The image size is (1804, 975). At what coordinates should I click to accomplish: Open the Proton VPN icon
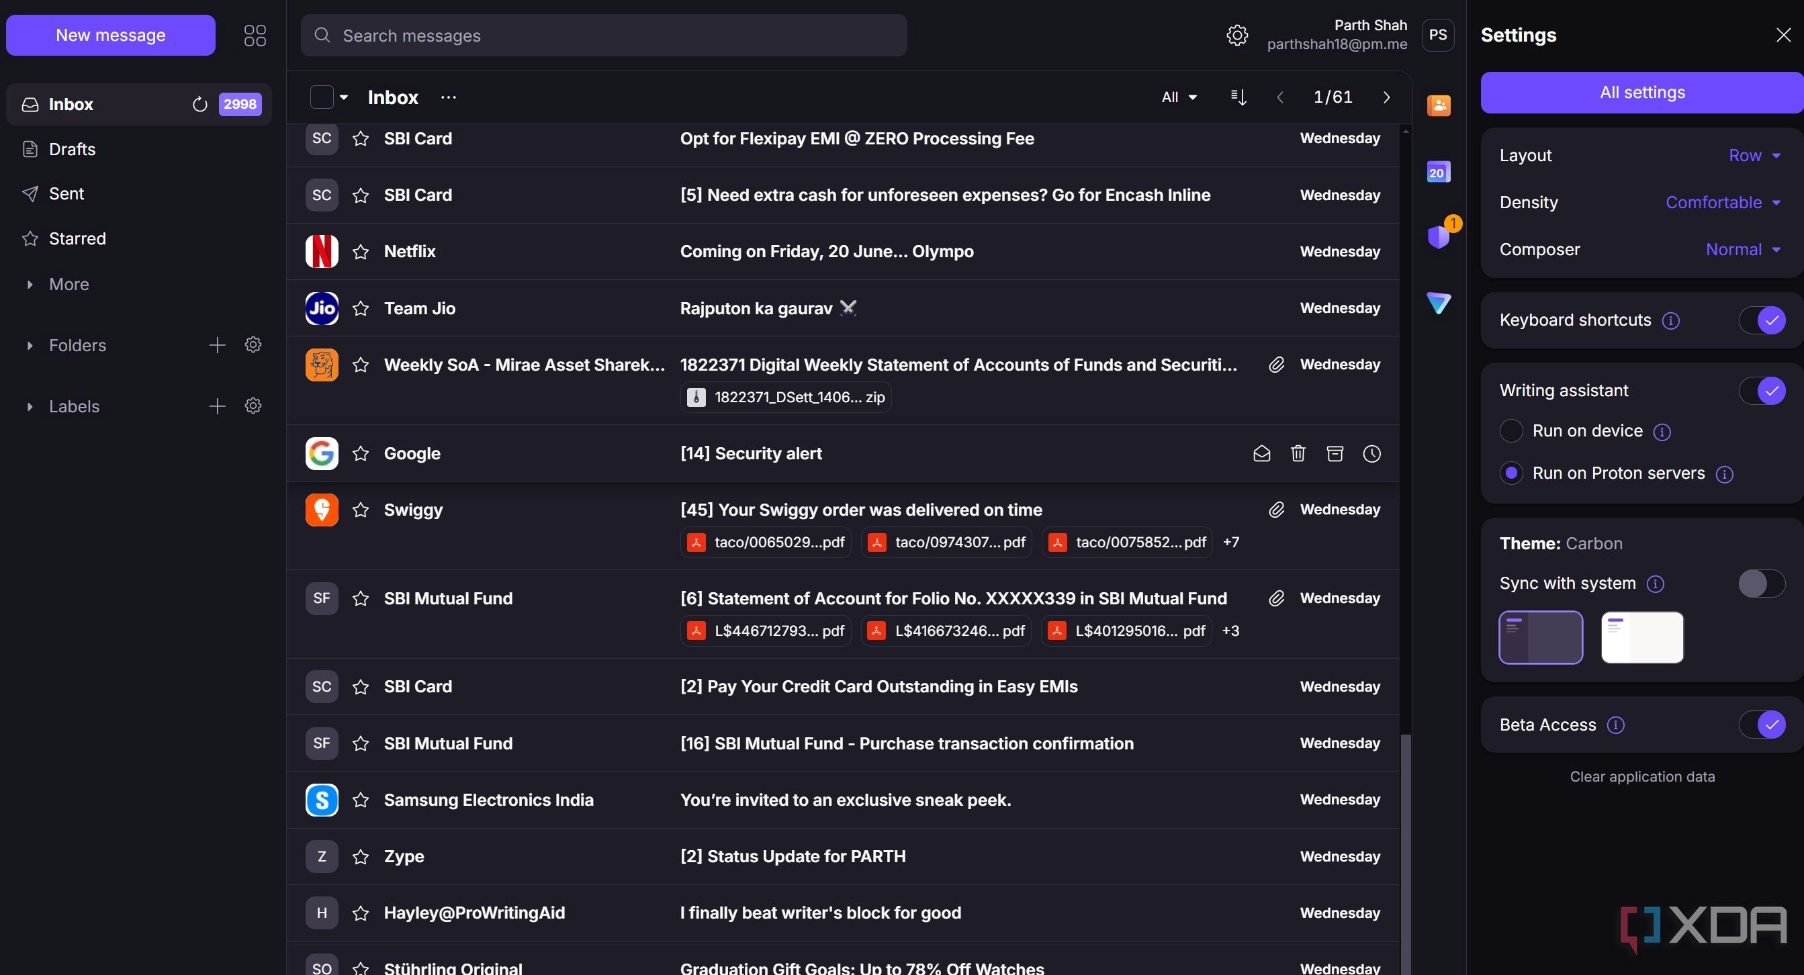tap(1439, 302)
